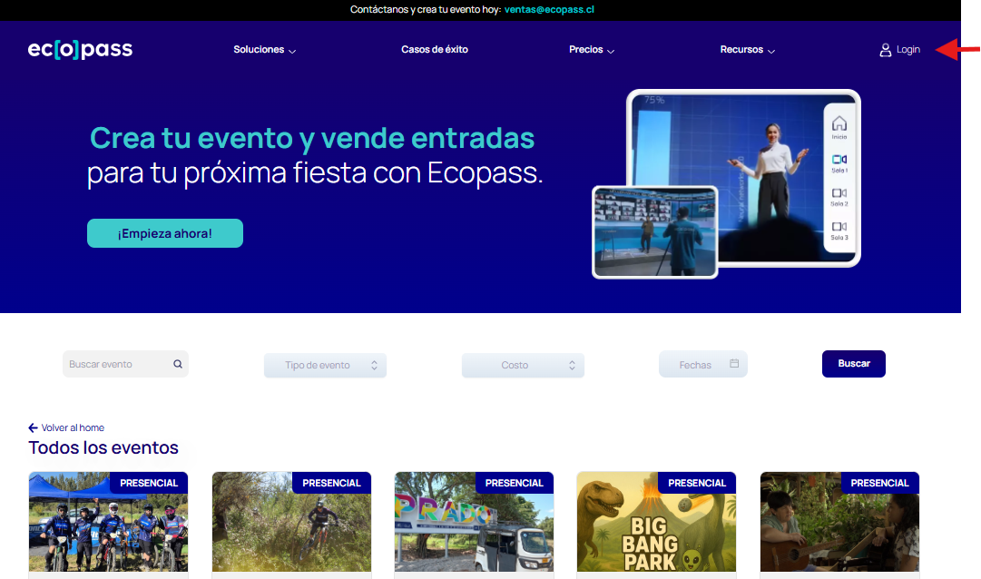
Task: Click the Todos los eventos heading
Action: pyautogui.click(x=103, y=447)
